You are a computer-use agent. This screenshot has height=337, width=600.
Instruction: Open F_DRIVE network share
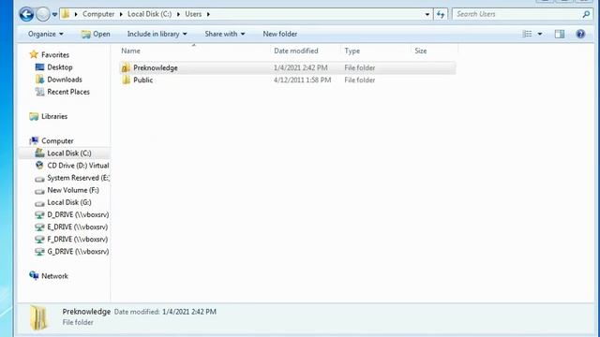(x=78, y=240)
